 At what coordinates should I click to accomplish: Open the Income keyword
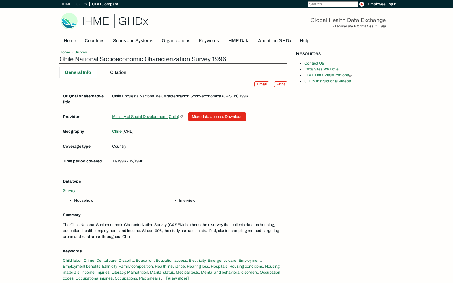click(x=88, y=272)
